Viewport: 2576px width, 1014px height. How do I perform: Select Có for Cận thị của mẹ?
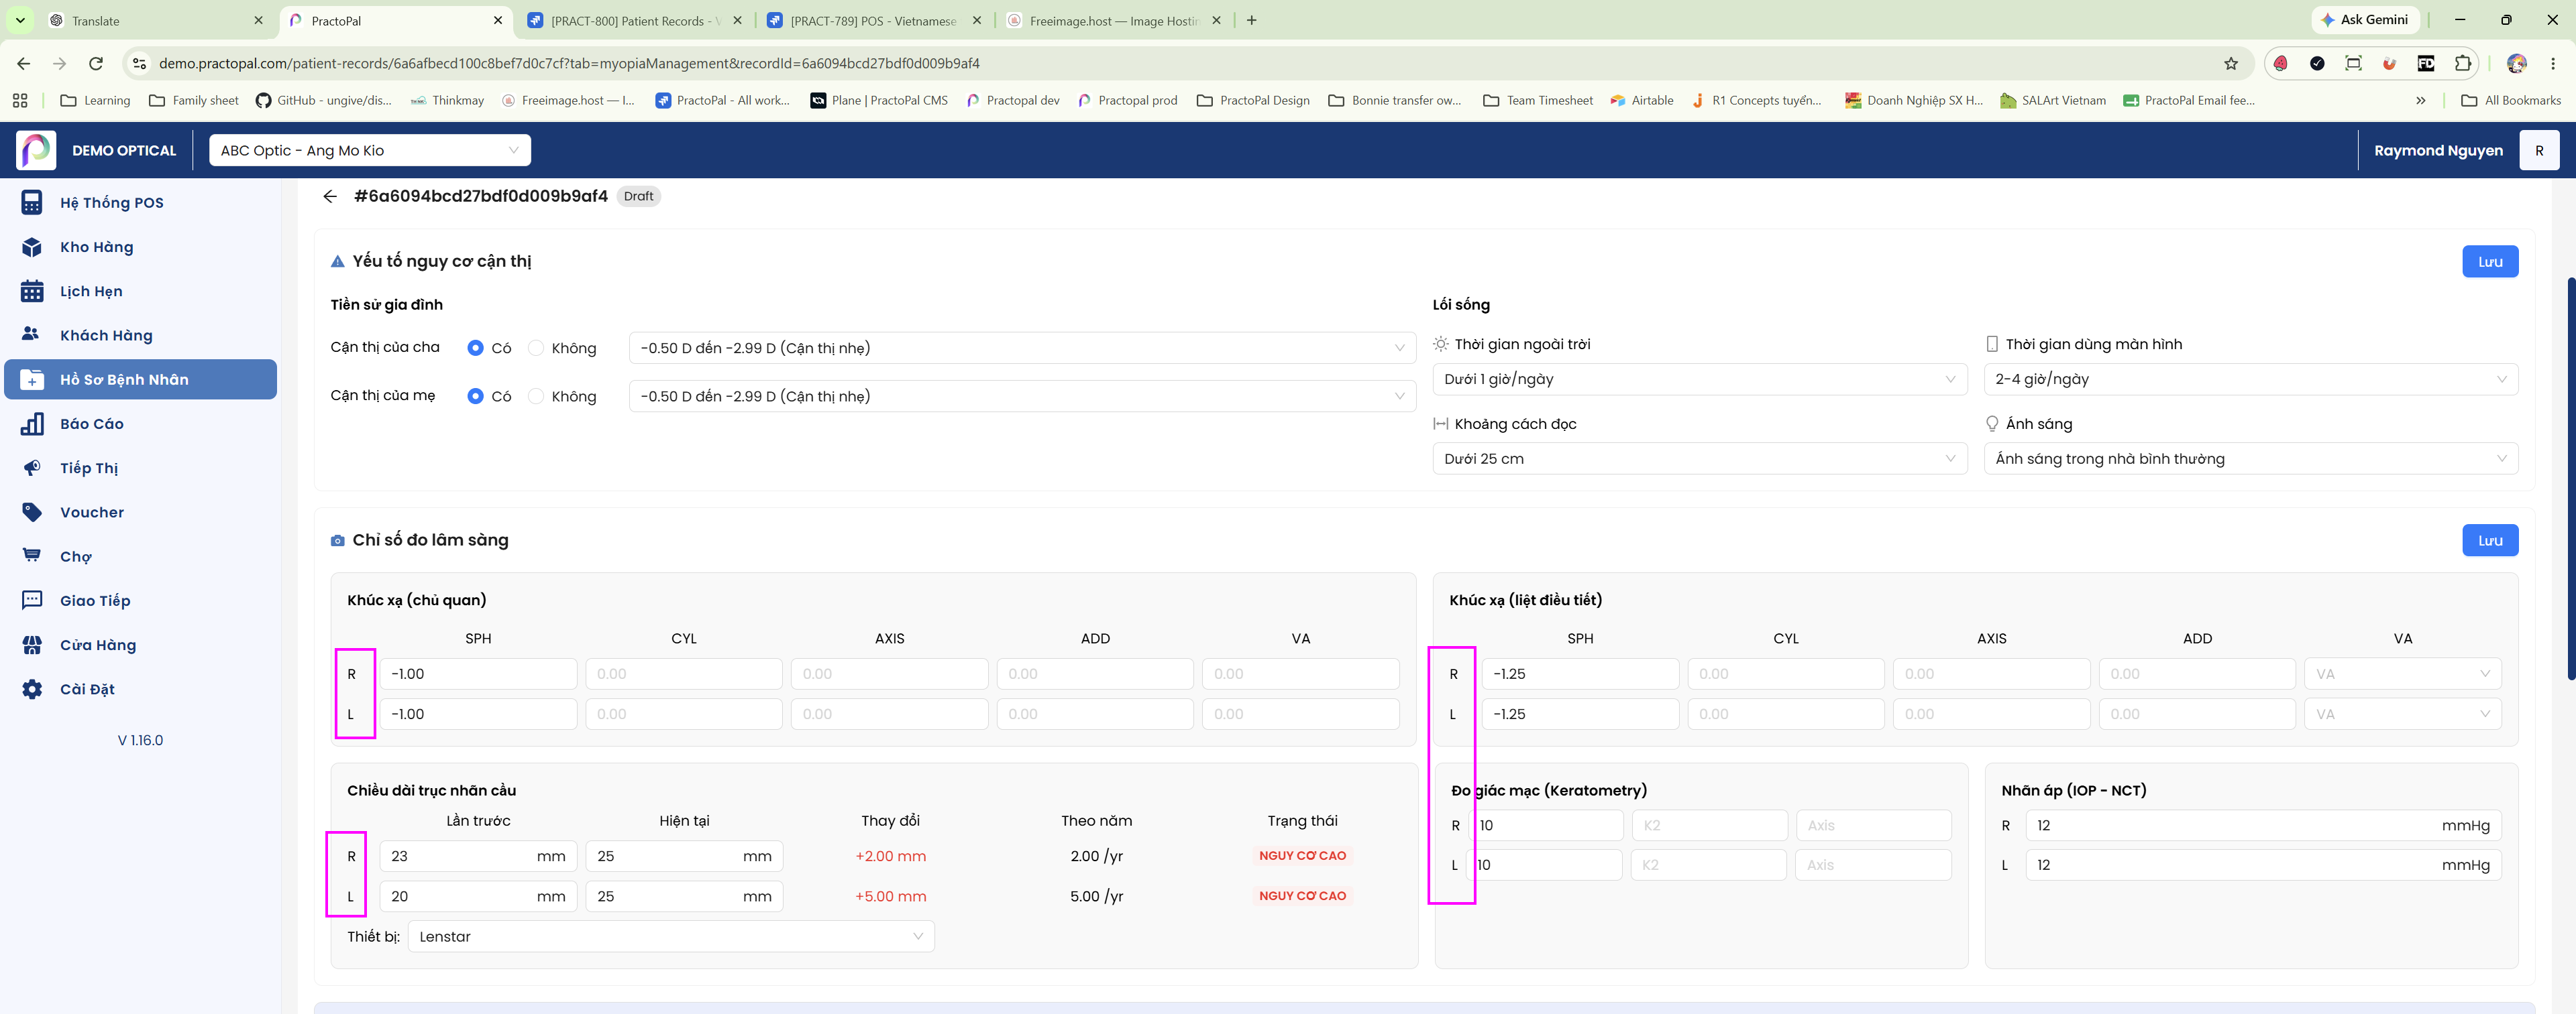476,395
